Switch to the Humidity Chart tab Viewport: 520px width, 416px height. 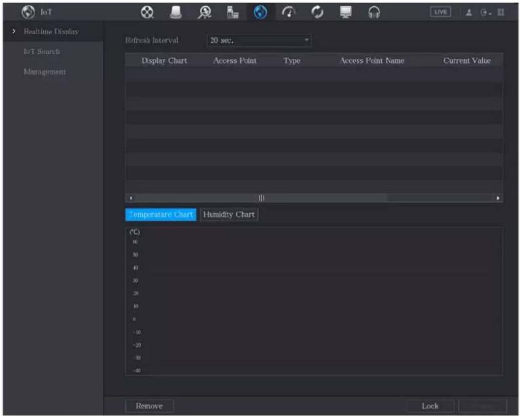point(229,215)
